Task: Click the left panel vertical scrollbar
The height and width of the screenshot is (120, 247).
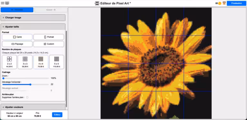Action: point(66,69)
